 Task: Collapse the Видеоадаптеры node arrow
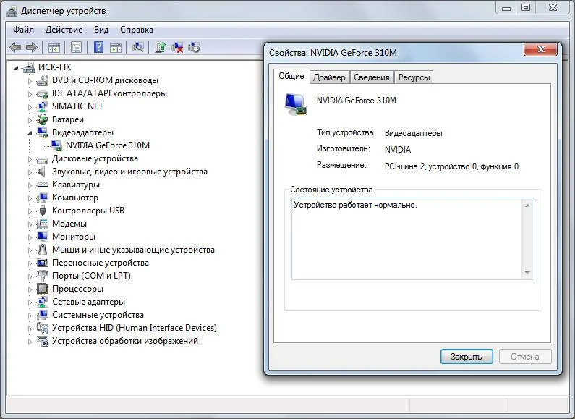[x=30, y=133]
